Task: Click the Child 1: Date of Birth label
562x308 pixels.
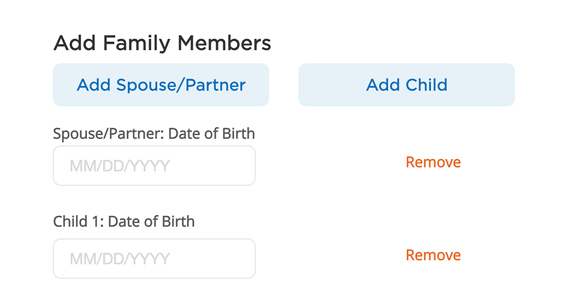Action: [124, 221]
